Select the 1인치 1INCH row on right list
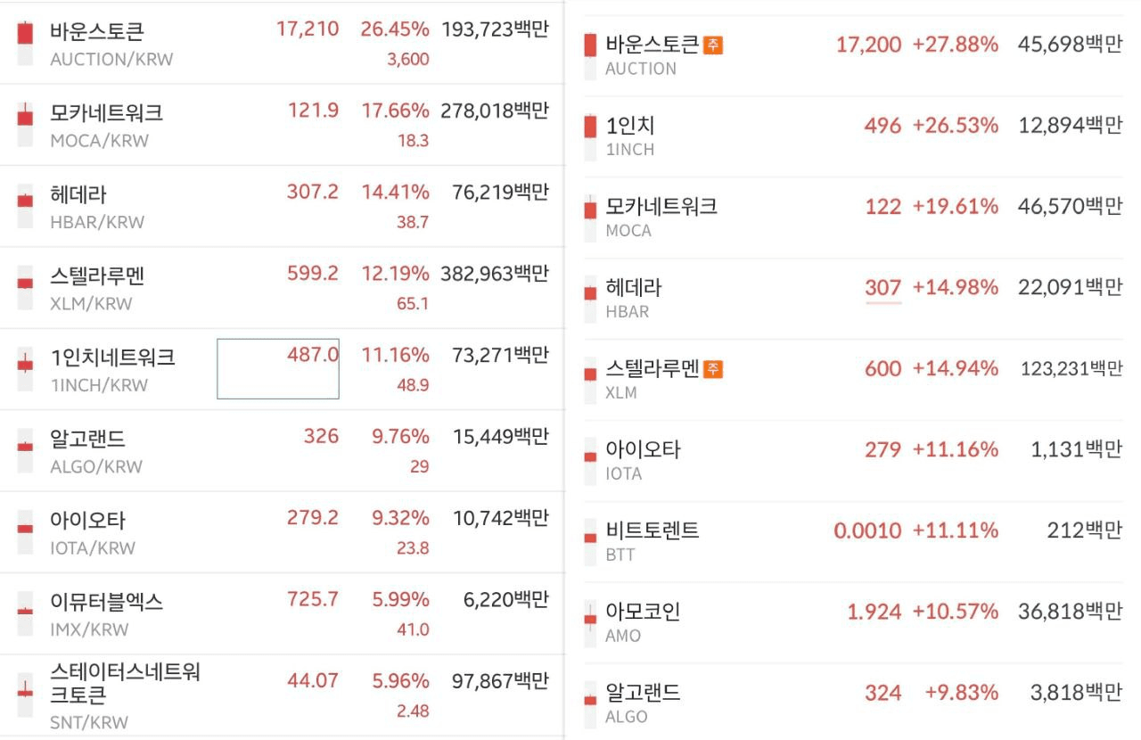This screenshot has height=740, width=1141. [x=853, y=136]
